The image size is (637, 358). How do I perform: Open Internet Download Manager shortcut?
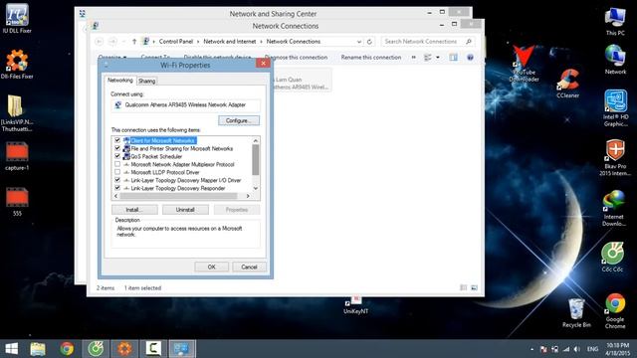point(614,208)
